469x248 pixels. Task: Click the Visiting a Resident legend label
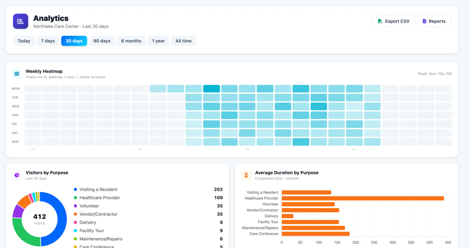point(98,189)
